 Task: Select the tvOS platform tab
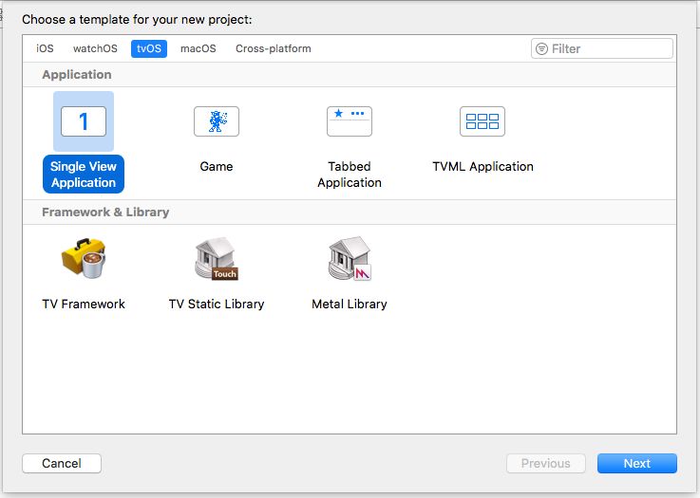pyautogui.click(x=149, y=48)
